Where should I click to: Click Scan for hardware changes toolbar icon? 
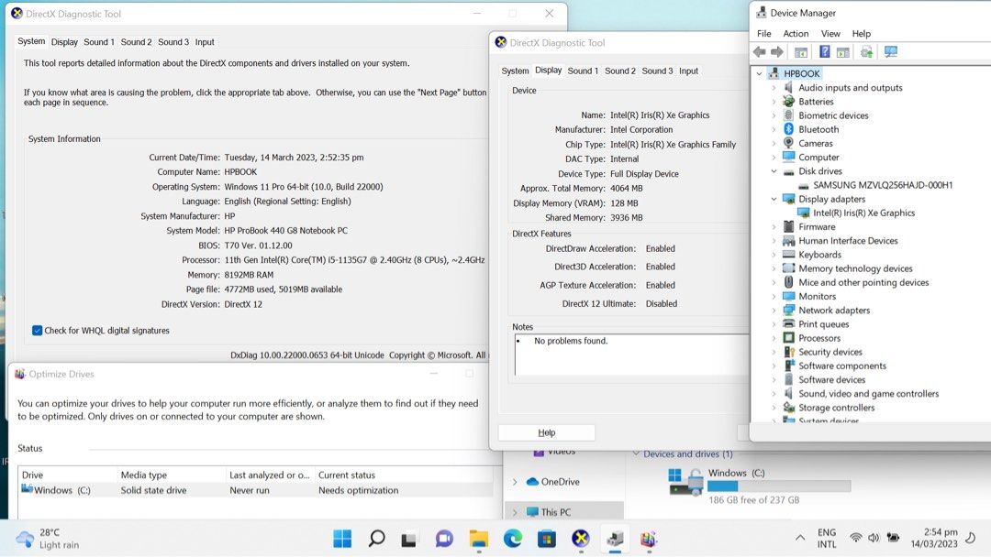click(x=890, y=52)
